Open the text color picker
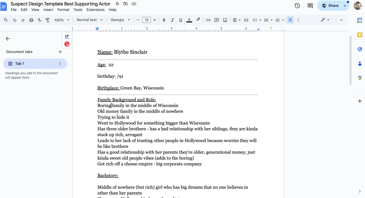365x198 pixels. 189,20
